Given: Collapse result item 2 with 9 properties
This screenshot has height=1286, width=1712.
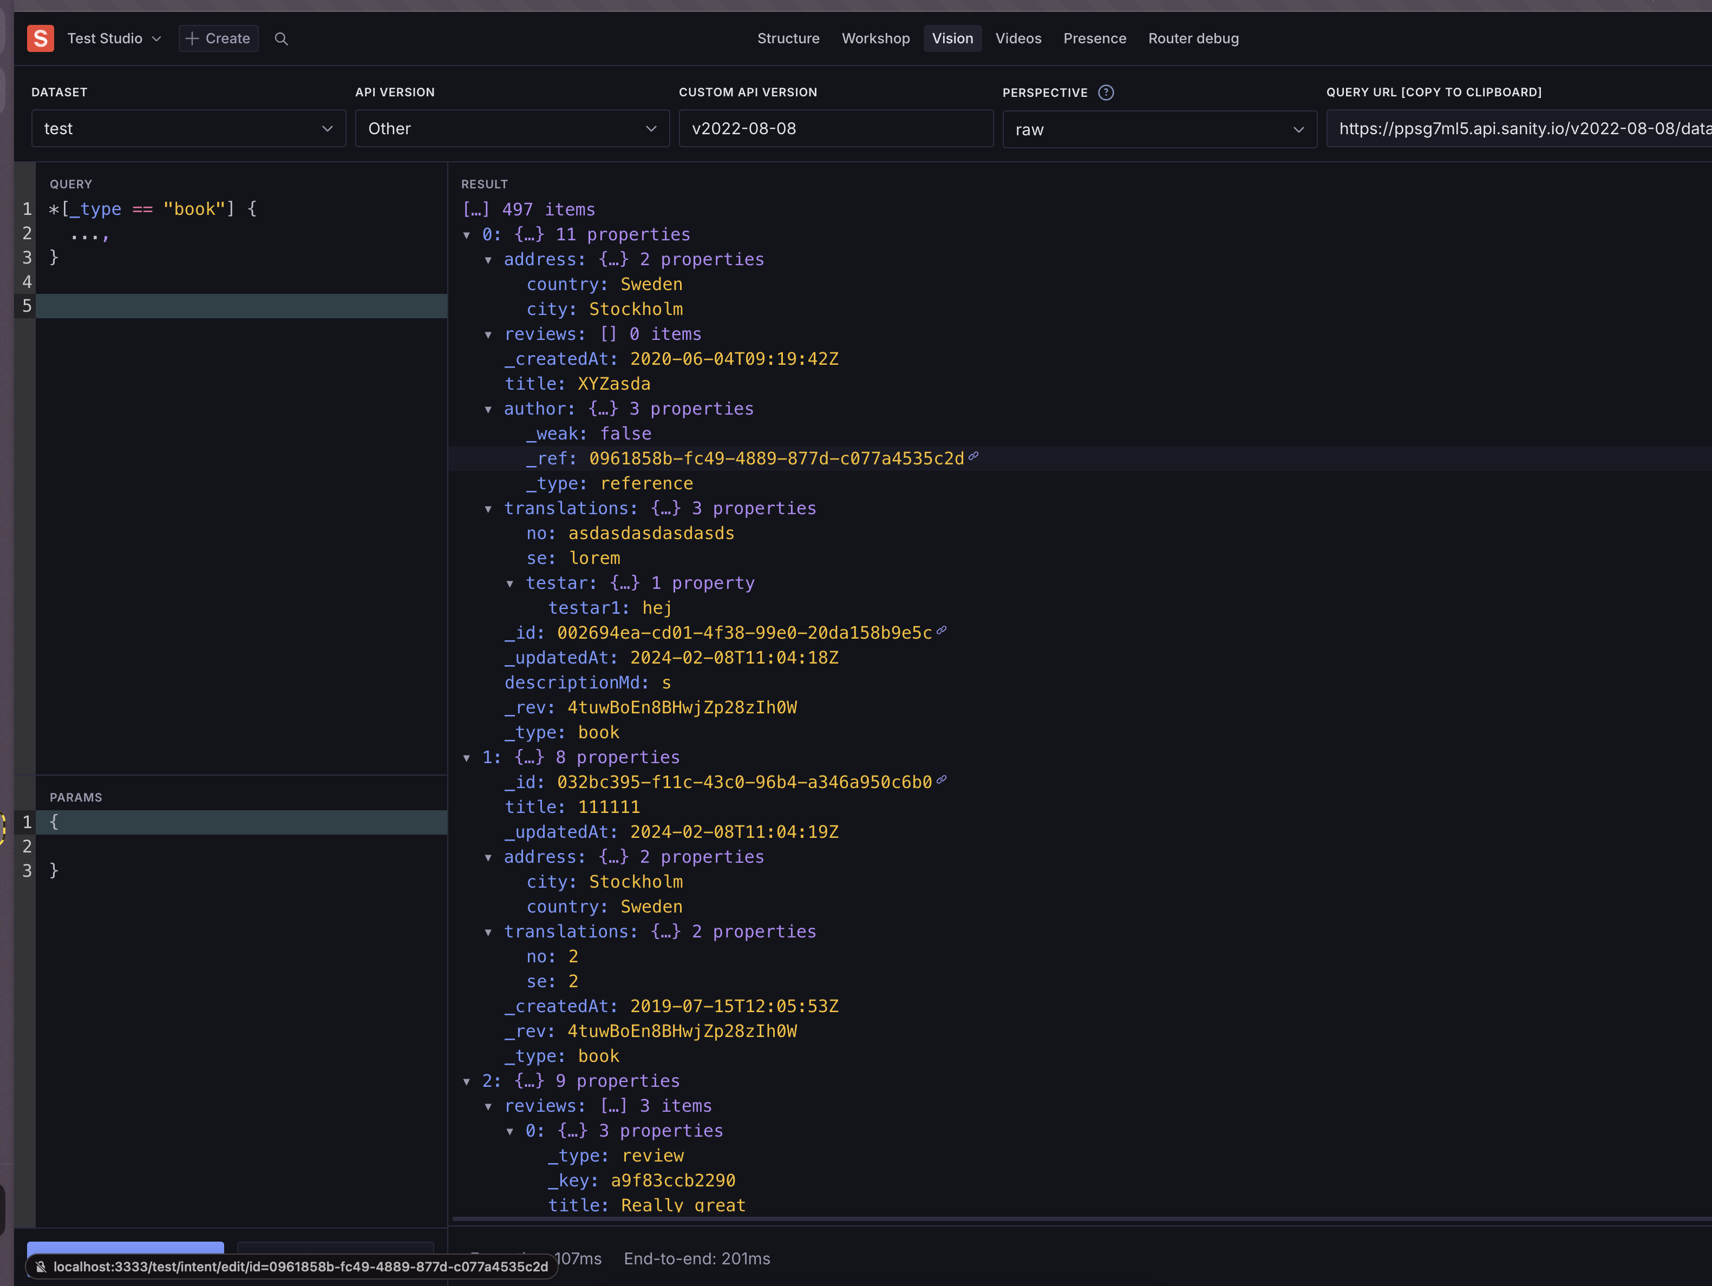Looking at the screenshot, I should (467, 1082).
